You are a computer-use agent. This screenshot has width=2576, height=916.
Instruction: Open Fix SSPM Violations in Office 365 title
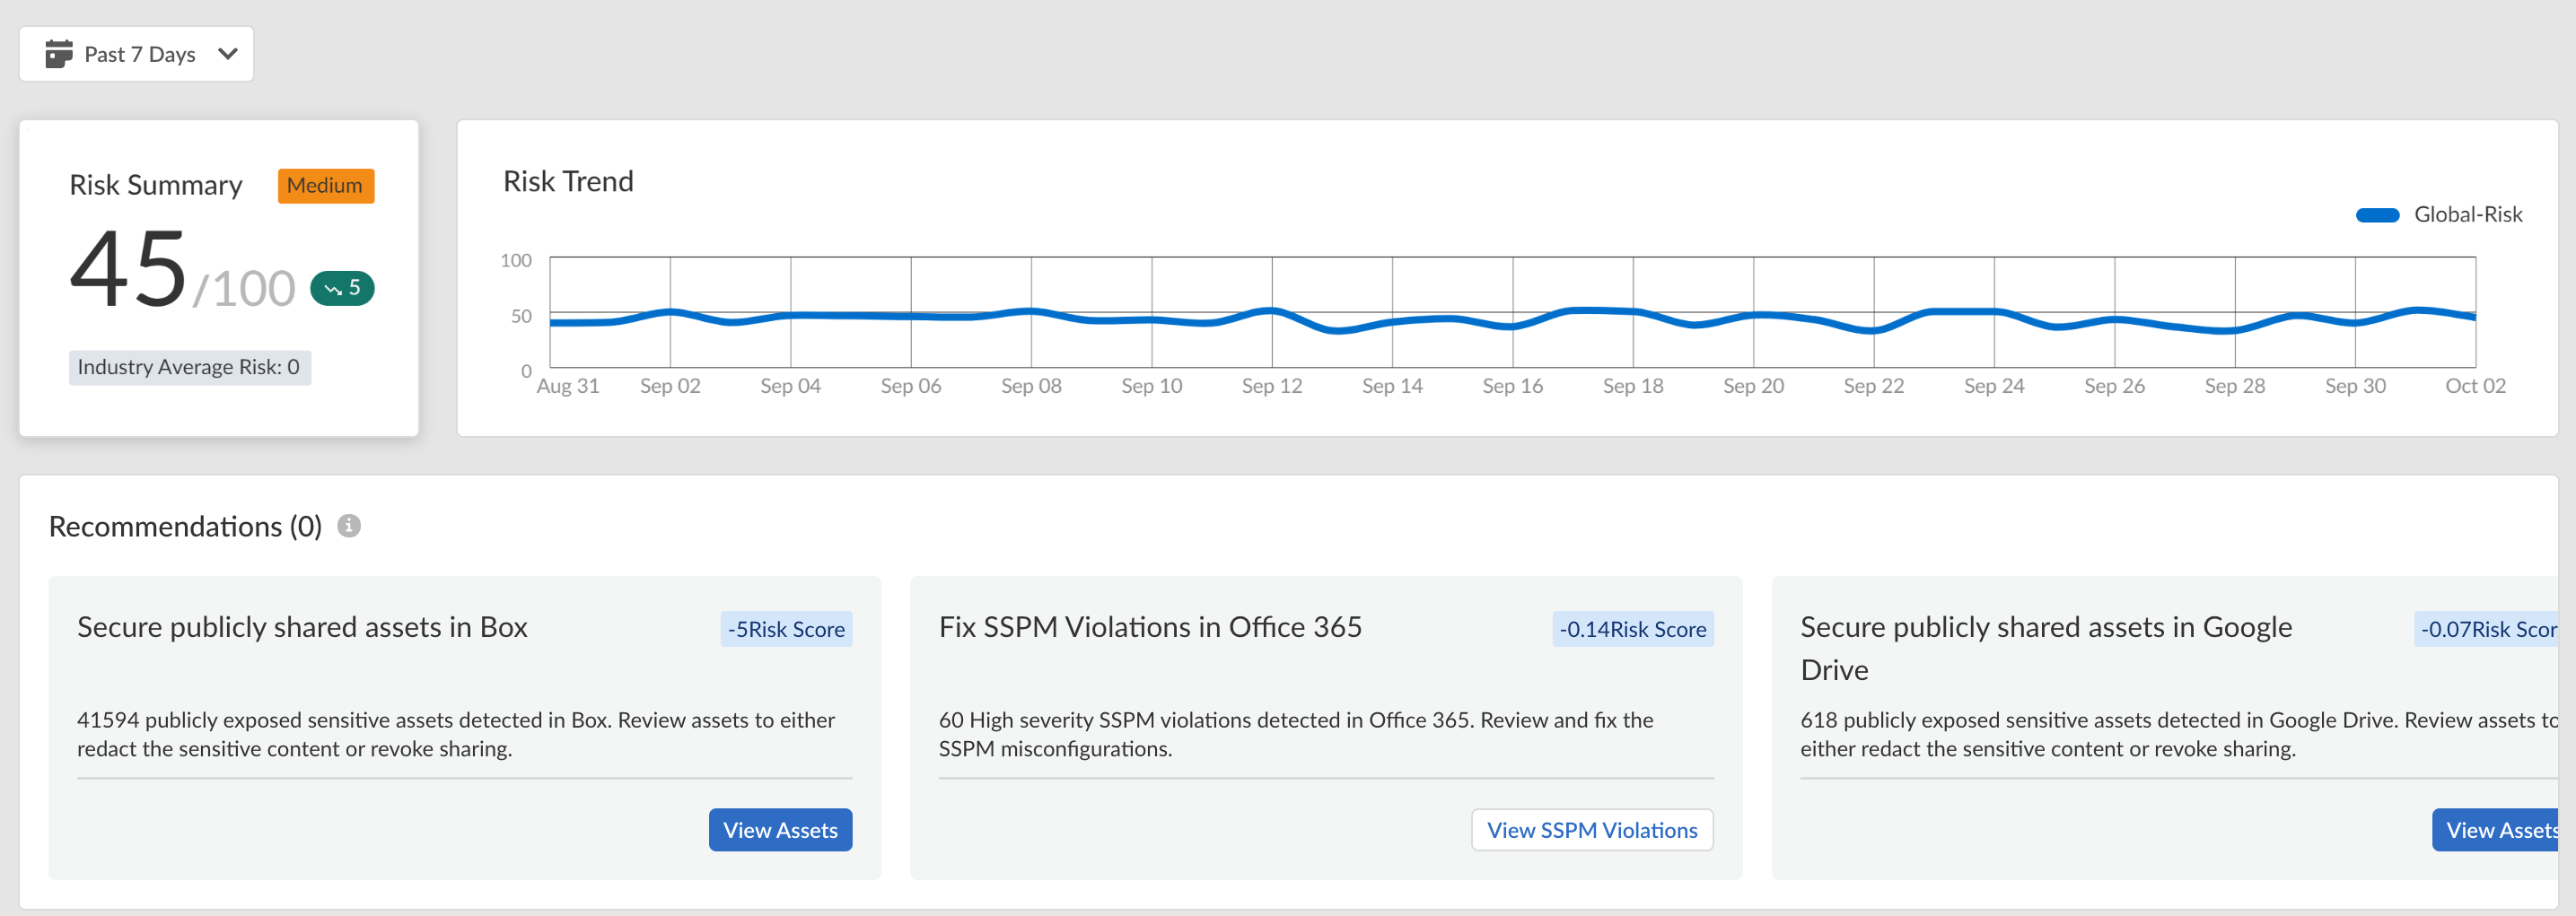tap(1150, 627)
